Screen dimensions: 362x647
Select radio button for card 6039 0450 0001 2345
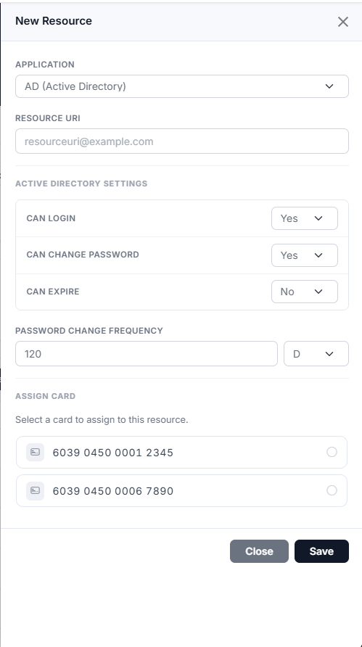click(x=332, y=452)
